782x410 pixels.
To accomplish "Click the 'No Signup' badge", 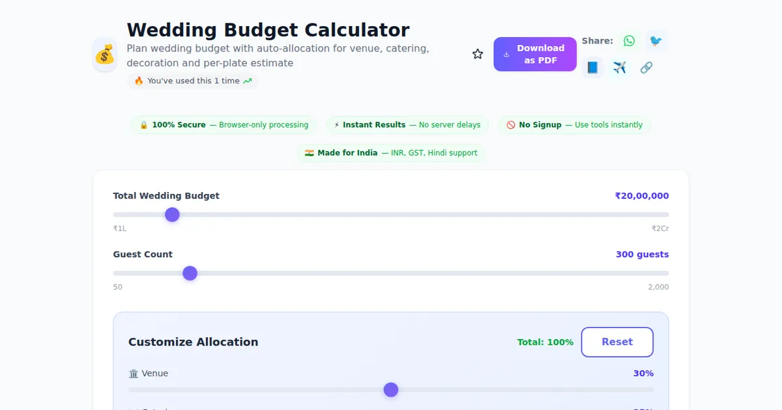I will coord(574,125).
